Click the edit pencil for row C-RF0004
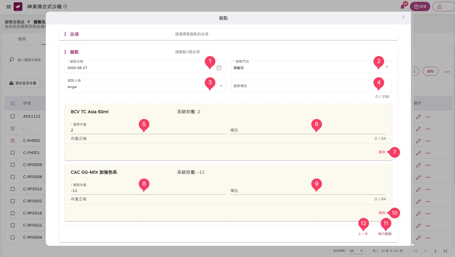455x257 pixels. (418, 238)
